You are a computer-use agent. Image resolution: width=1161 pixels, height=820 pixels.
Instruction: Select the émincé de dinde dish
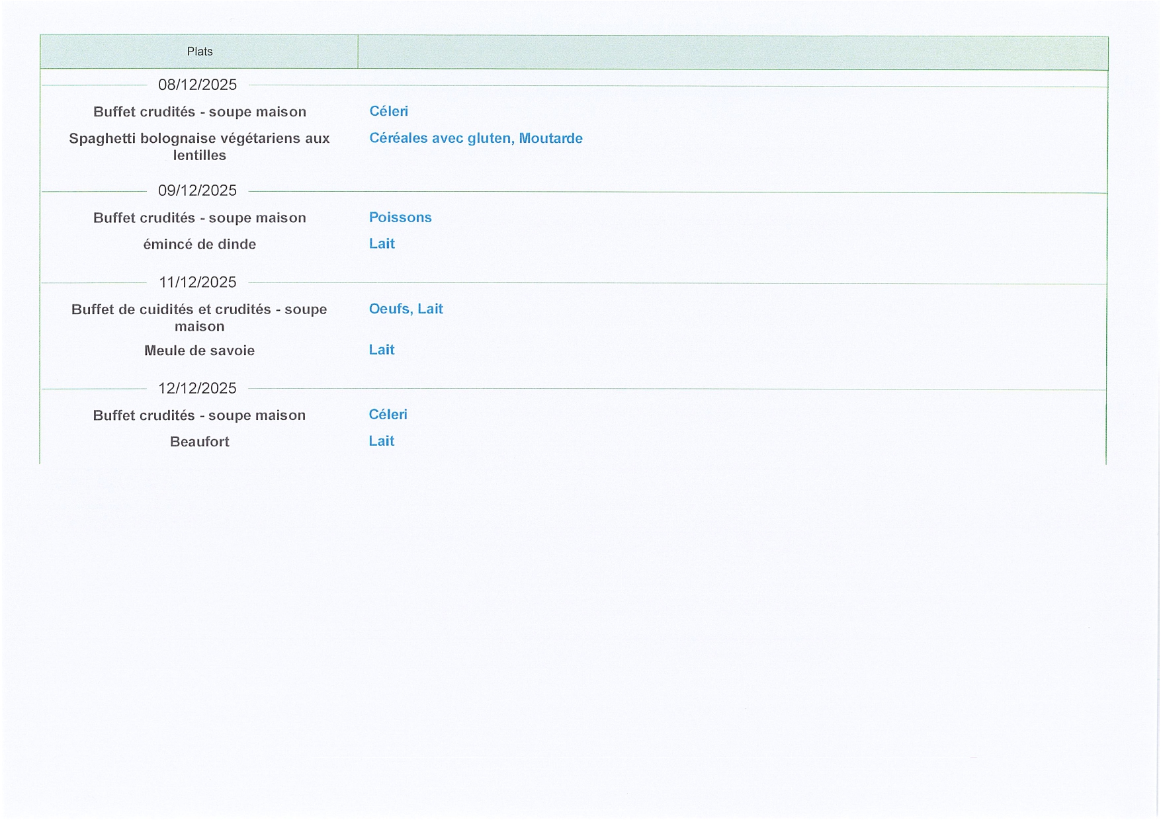point(199,244)
